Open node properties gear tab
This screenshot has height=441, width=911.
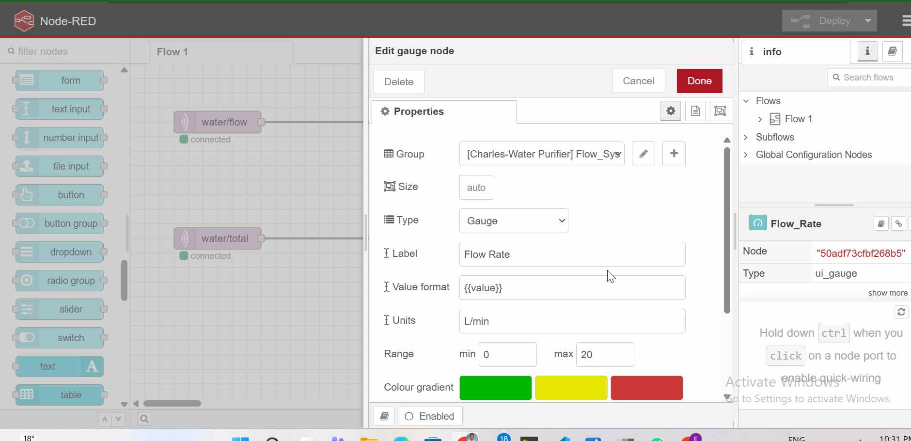click(x=671, y=111)
